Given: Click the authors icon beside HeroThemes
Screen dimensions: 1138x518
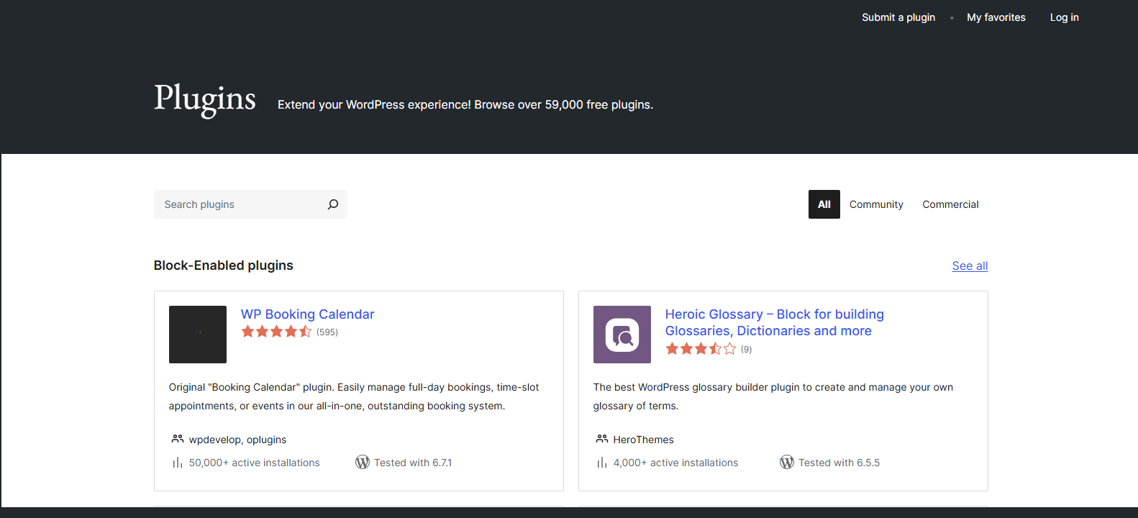Looking at the screenshot, I should [602, 439].
